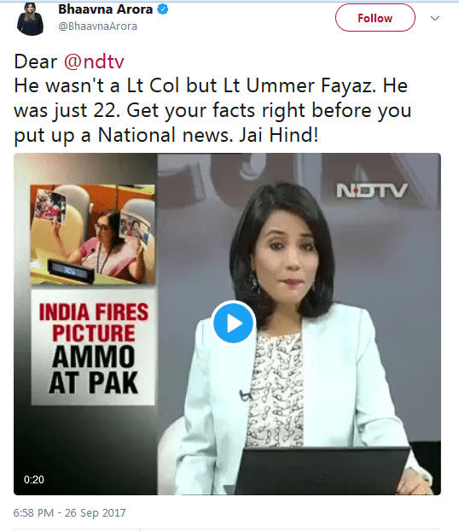The height and width of the screenshot is (532, 459).
Task: Click the Bhaavna Arora display name
Action: pyautogui.click(x=106, y=9)
